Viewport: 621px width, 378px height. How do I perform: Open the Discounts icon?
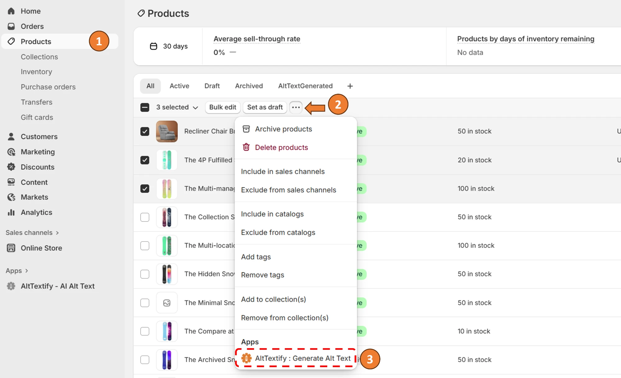point(11,167)
